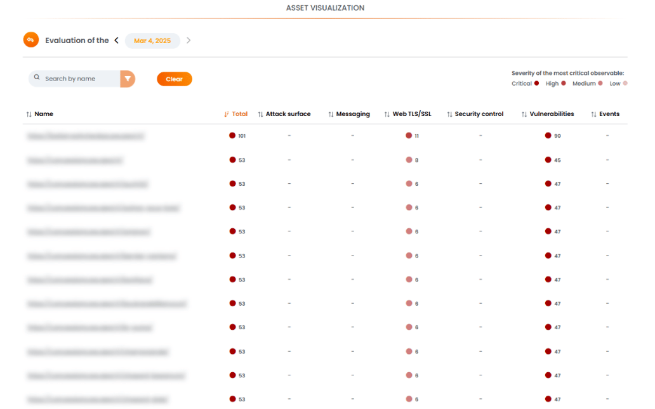The image size is (655, 409).
Task: Open the Mar 4, 2025 date picker
Action: (x=152, y=41)
